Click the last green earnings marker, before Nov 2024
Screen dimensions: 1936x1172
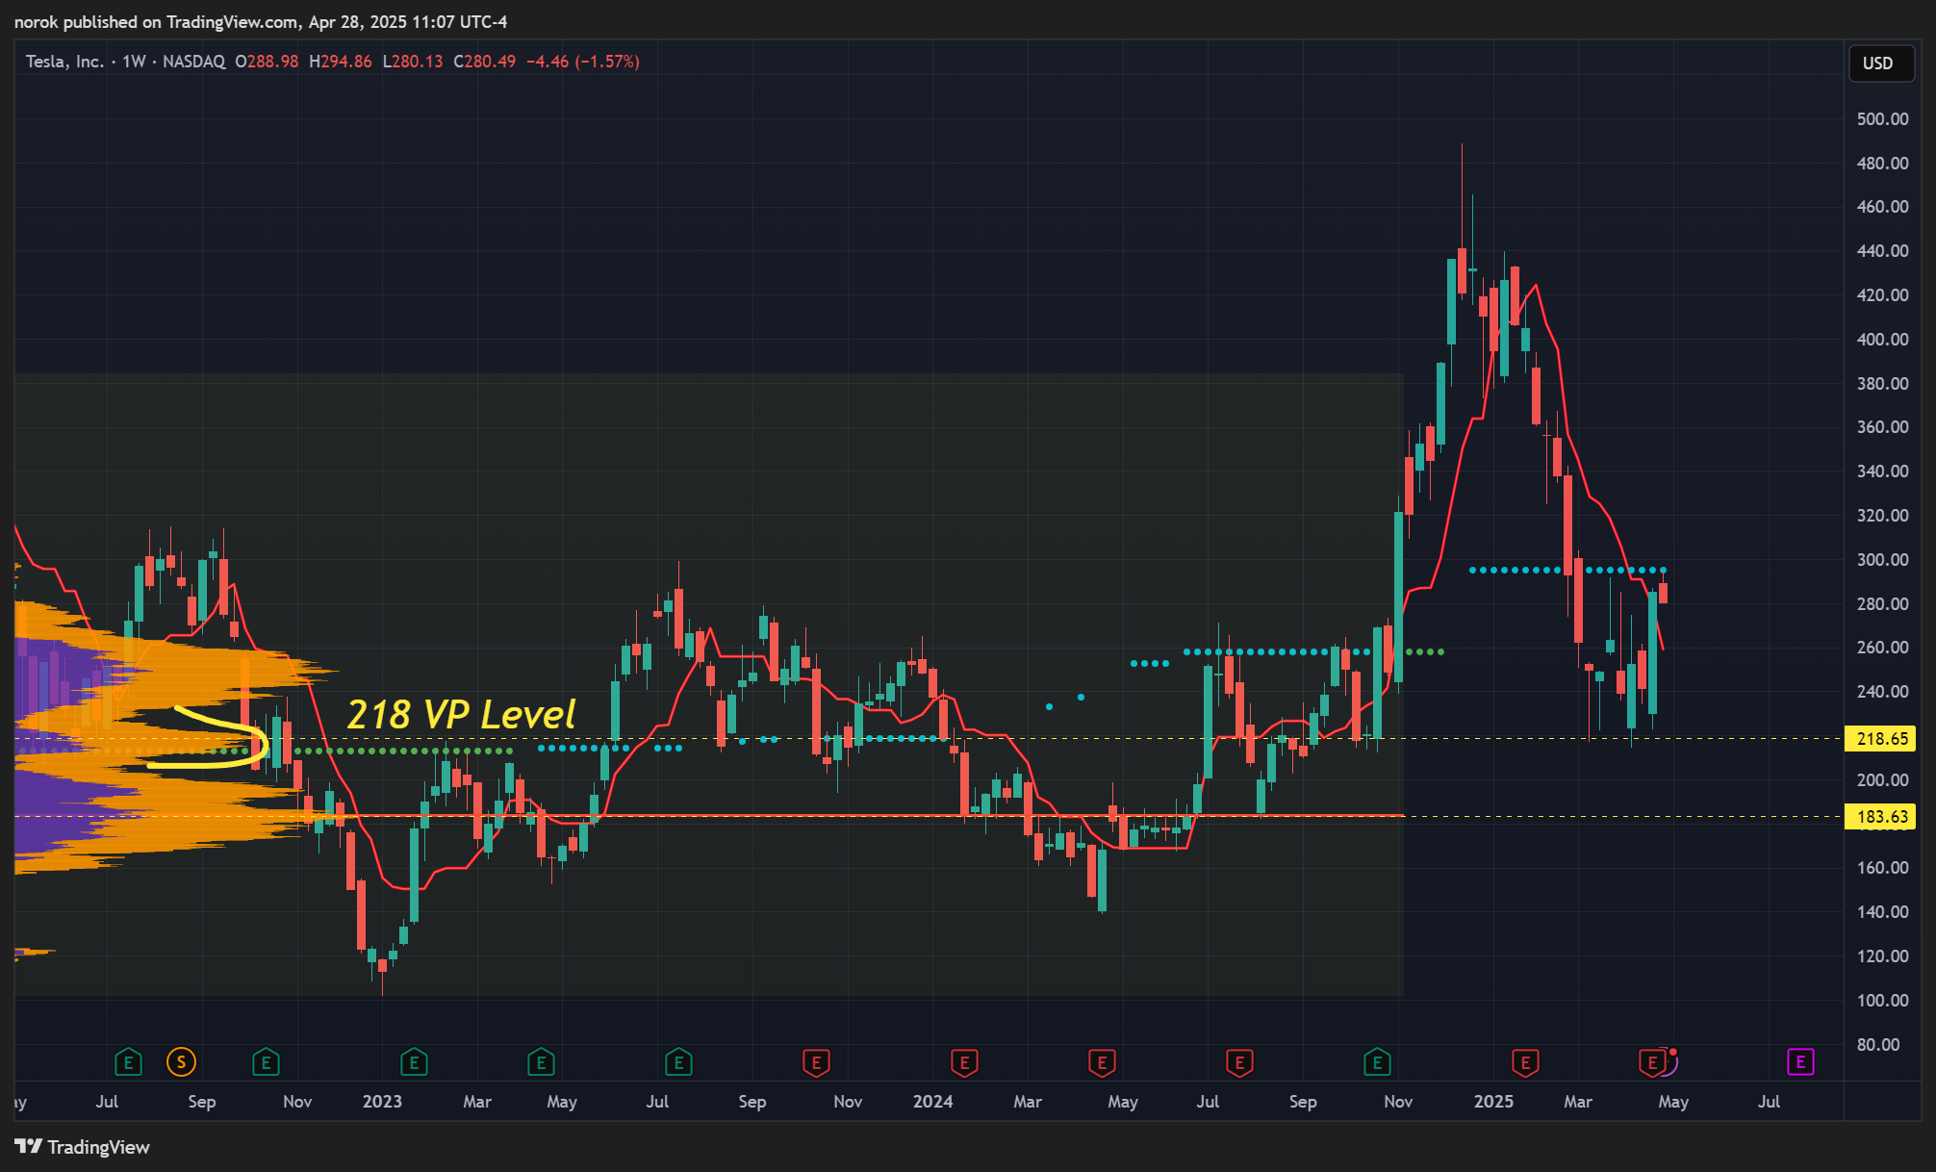click(x=1377, y=1062)
